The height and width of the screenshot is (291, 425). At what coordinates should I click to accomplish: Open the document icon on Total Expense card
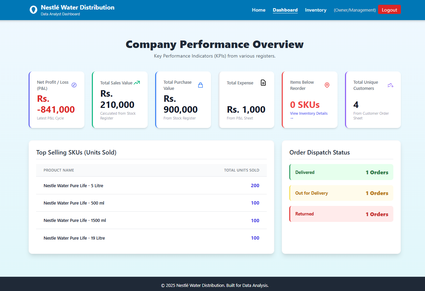263,82
